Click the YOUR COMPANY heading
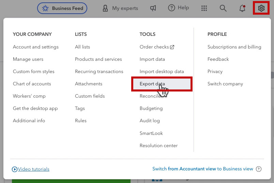The image size is (274, 183). point(32,34)
